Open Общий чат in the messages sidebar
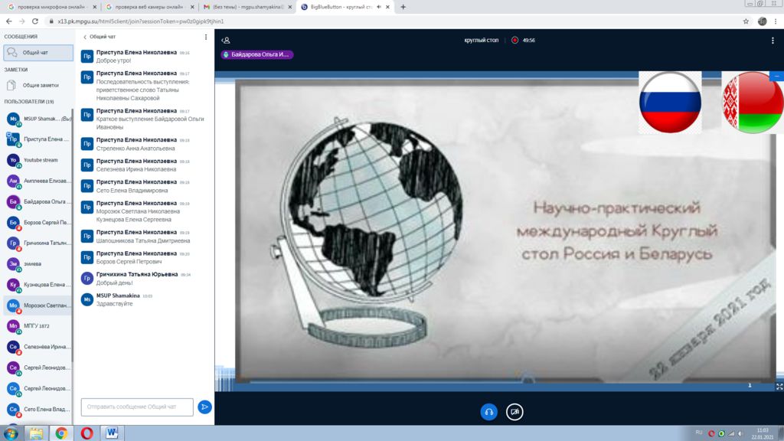Image resolution: width=784 pixels, height=441 pixels. [38, 53]
